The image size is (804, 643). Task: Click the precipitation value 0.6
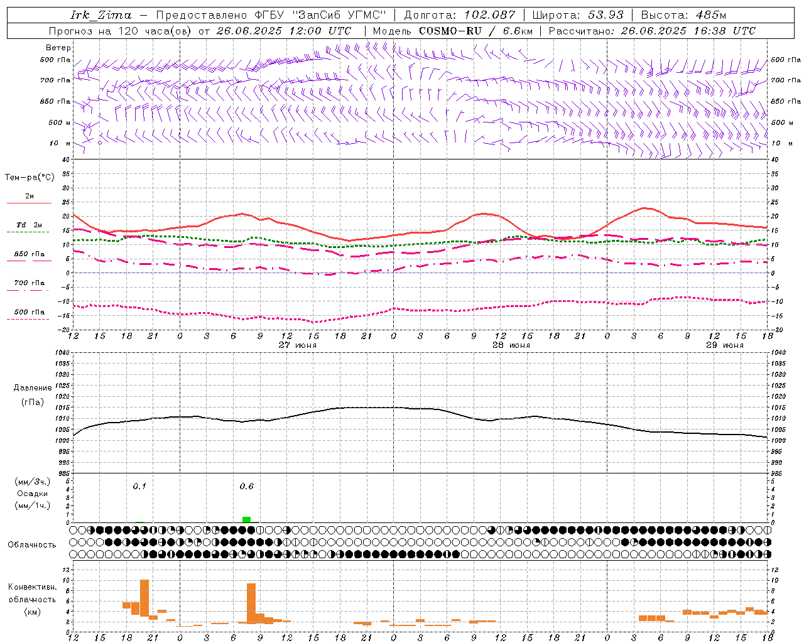pos(247,486)
